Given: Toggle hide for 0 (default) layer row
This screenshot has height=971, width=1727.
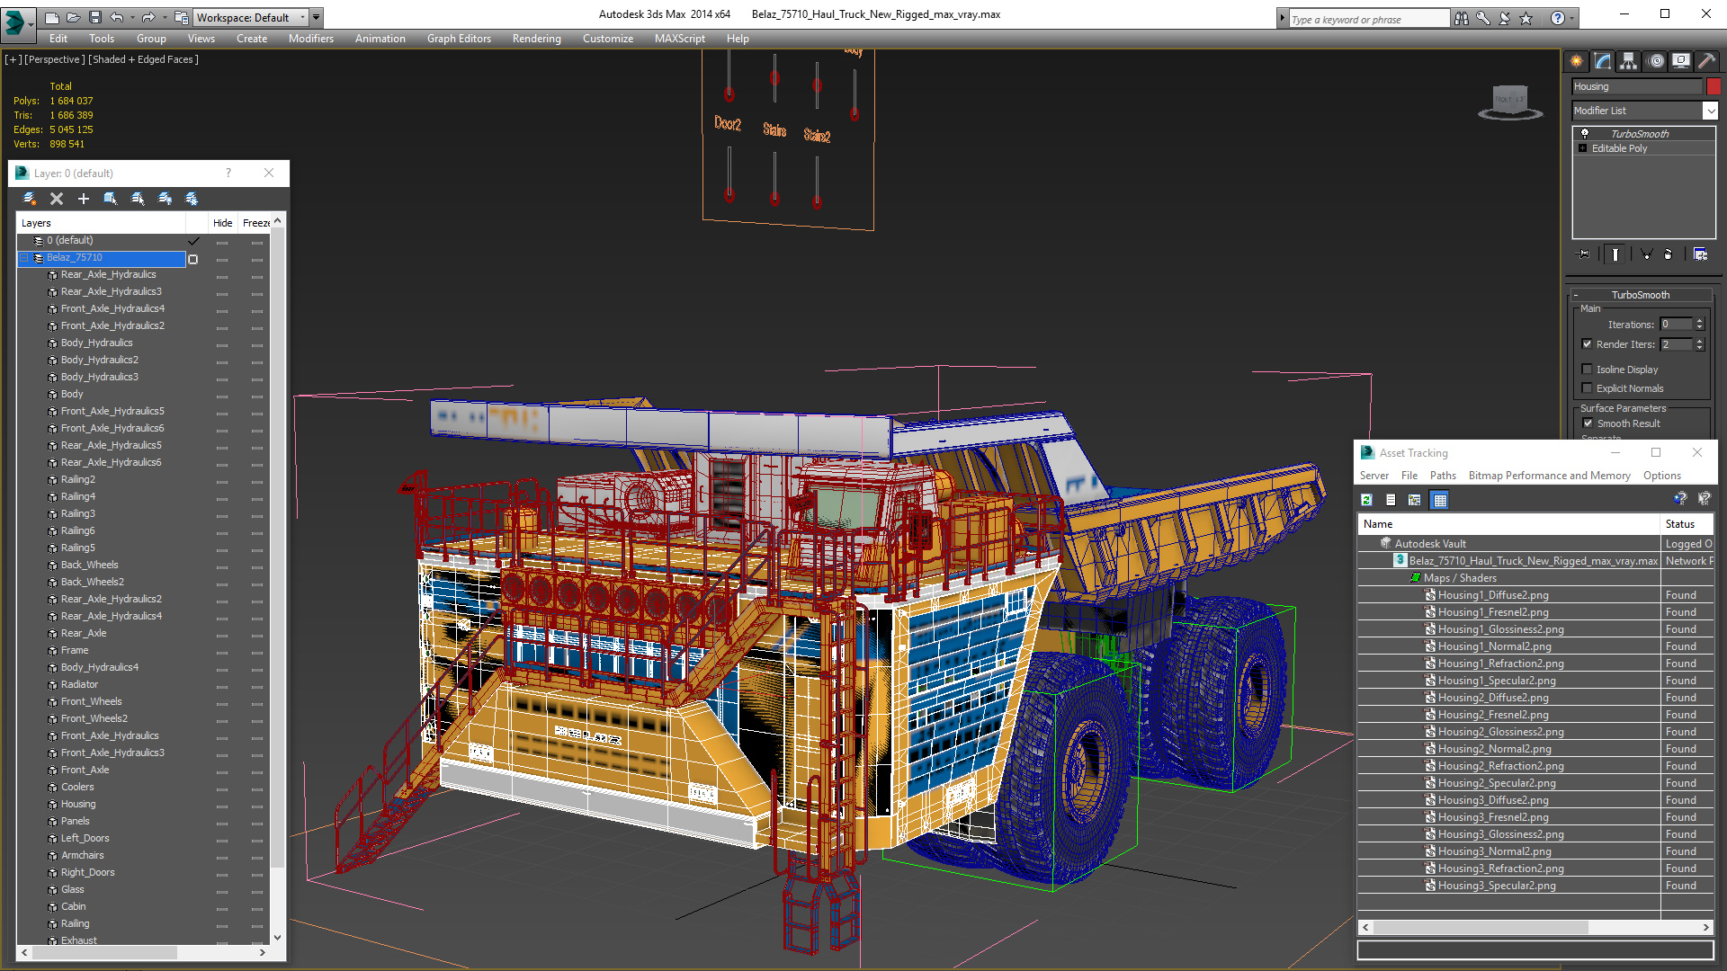Looking at the screenshot, I should point(222,241).
